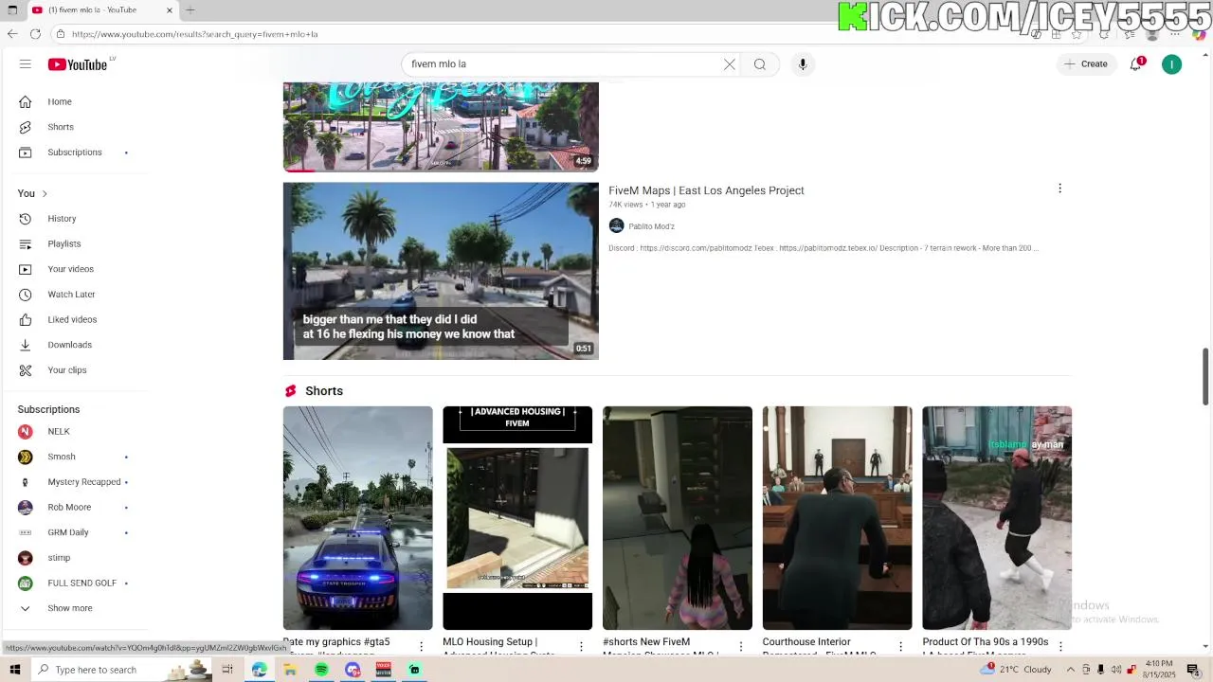Open 'Product Of Tha 90s' short title

point(986,647)
